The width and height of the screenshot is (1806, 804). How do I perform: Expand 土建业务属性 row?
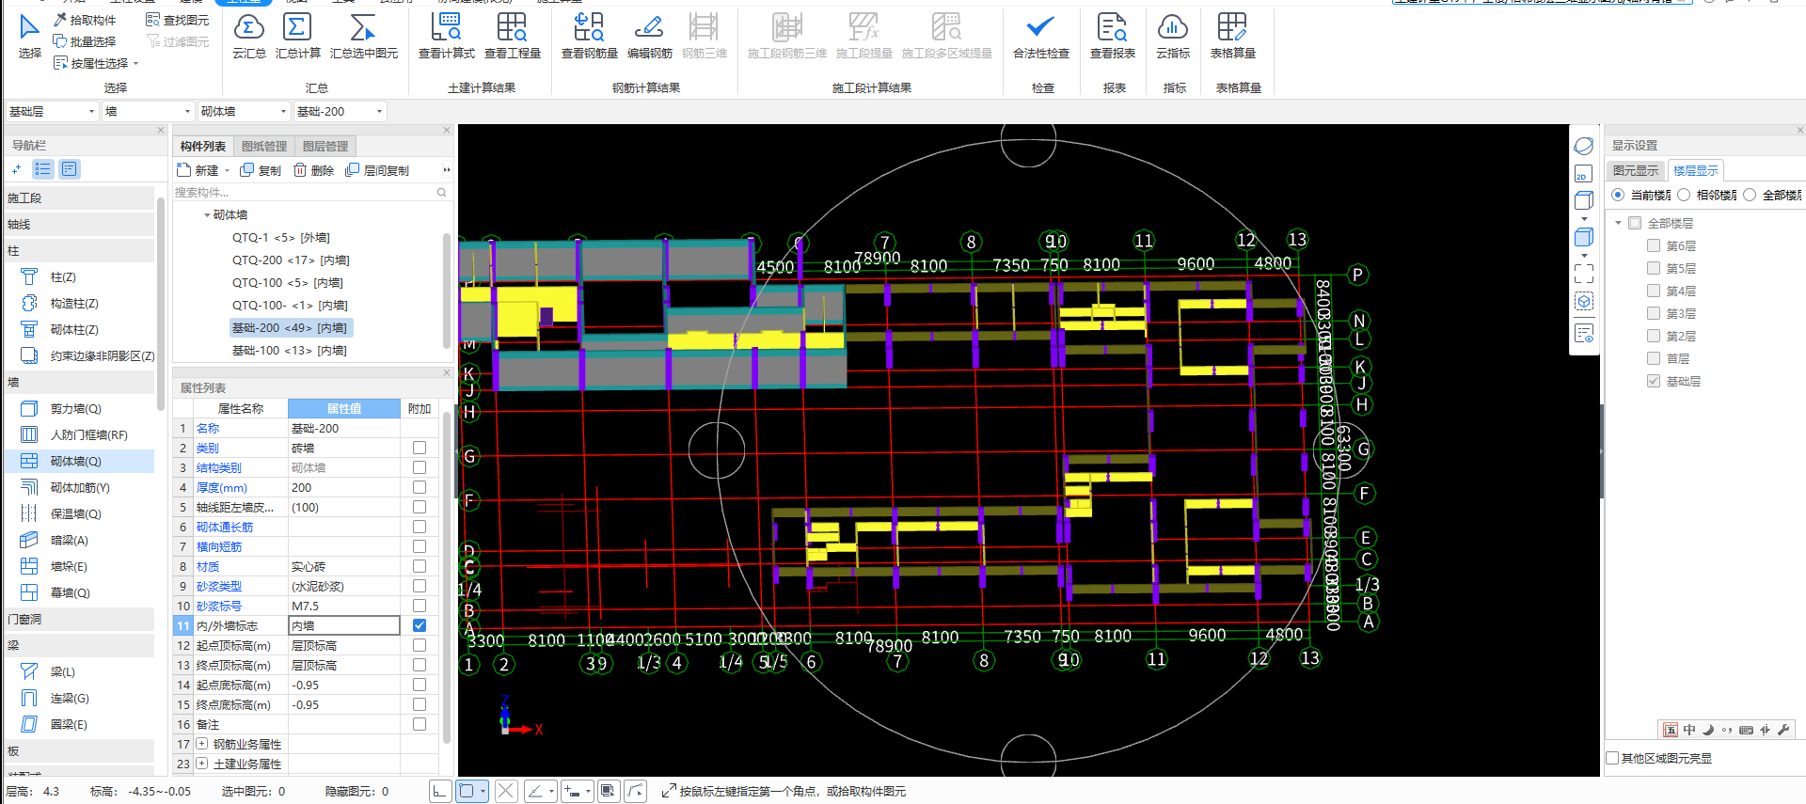point(201,764)
